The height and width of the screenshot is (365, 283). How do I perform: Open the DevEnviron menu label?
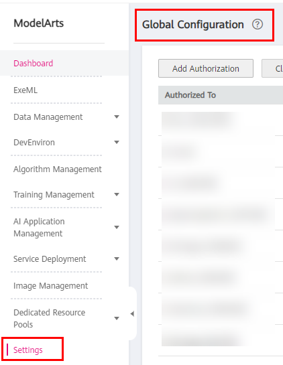[34, 142]
